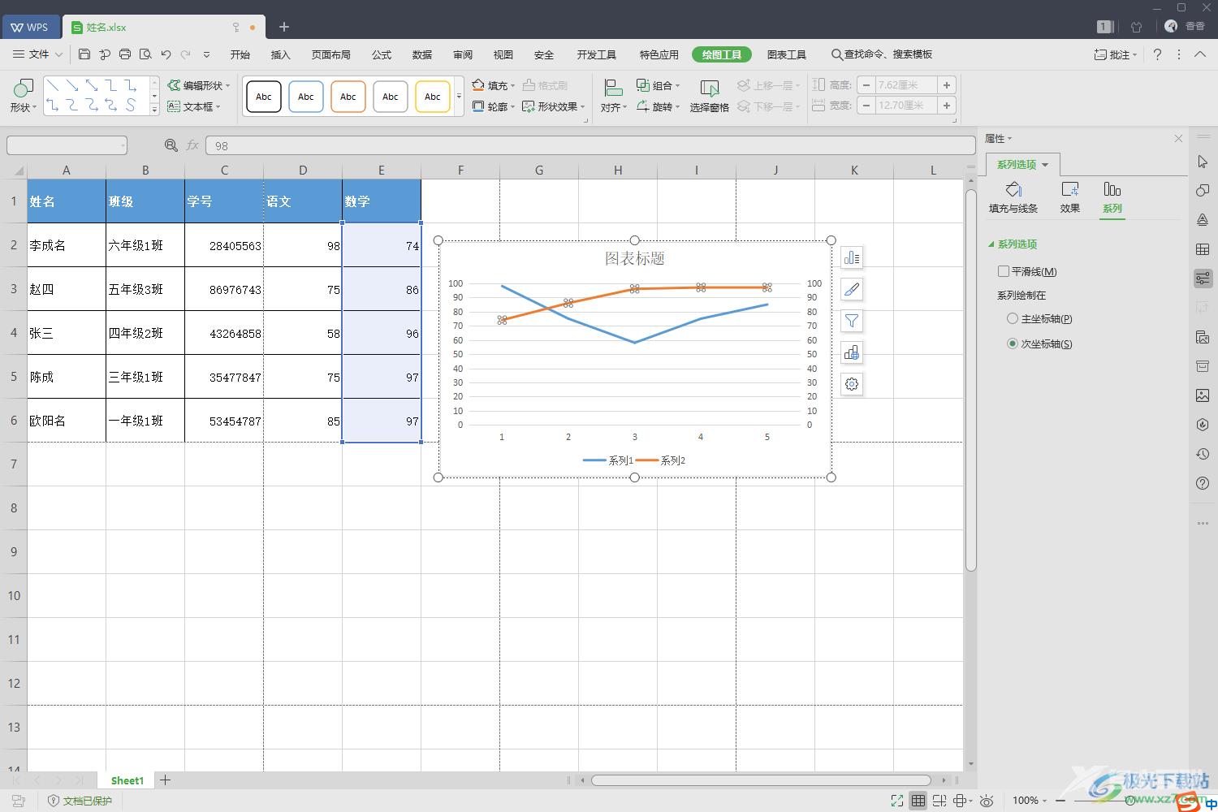Switch to the Start (开始) tab
The image size is (1218, 812).
point(240,54)
